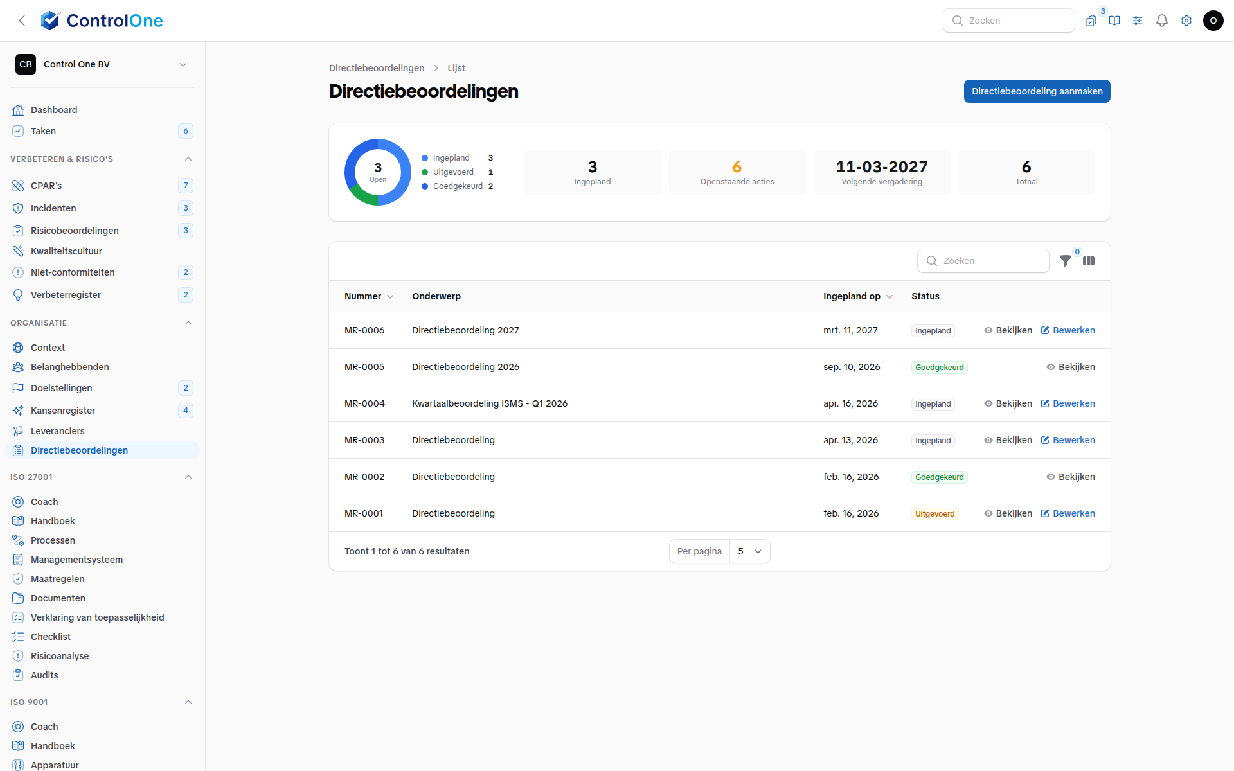1234x771 pixels.
Task: View MR-0005 via Bekijken
Action: [x=1071, y=367]
